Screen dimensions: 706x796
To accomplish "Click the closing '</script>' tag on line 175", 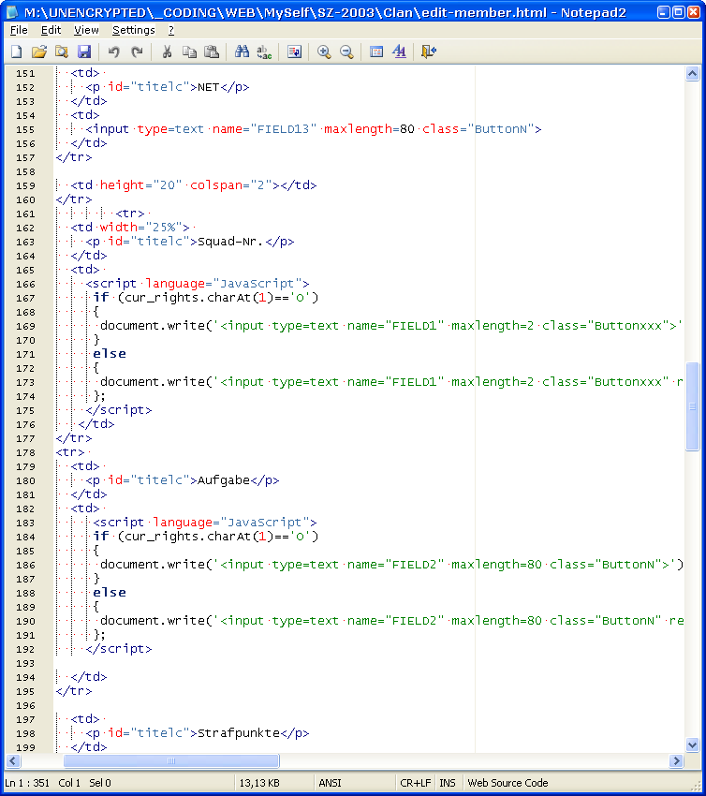I will click(x=119, y=410).
